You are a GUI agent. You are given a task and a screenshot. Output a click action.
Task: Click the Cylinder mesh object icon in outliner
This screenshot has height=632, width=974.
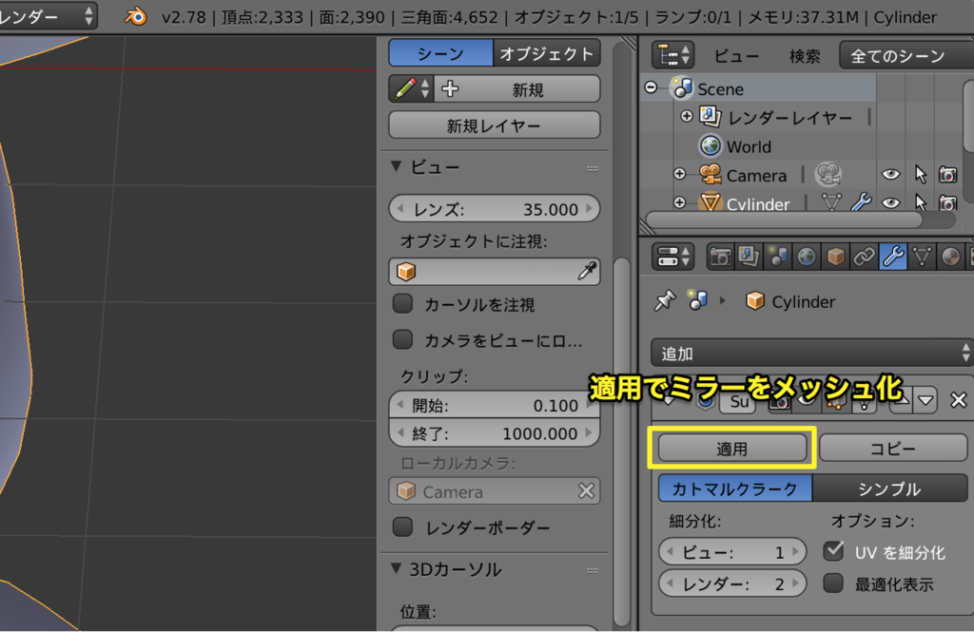710,202
